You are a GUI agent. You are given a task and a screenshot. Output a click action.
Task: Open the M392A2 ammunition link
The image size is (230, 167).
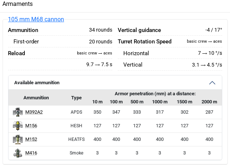34,112
